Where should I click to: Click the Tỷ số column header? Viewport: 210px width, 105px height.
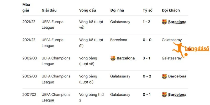(x=148, y=10)
